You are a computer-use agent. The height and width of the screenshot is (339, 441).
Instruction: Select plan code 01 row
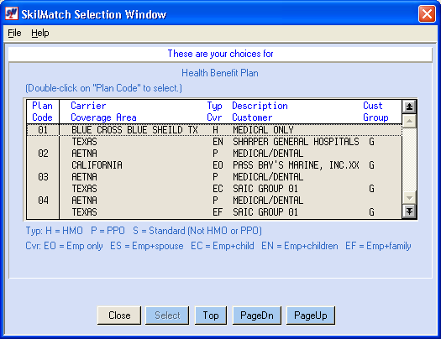coord(214,130)
